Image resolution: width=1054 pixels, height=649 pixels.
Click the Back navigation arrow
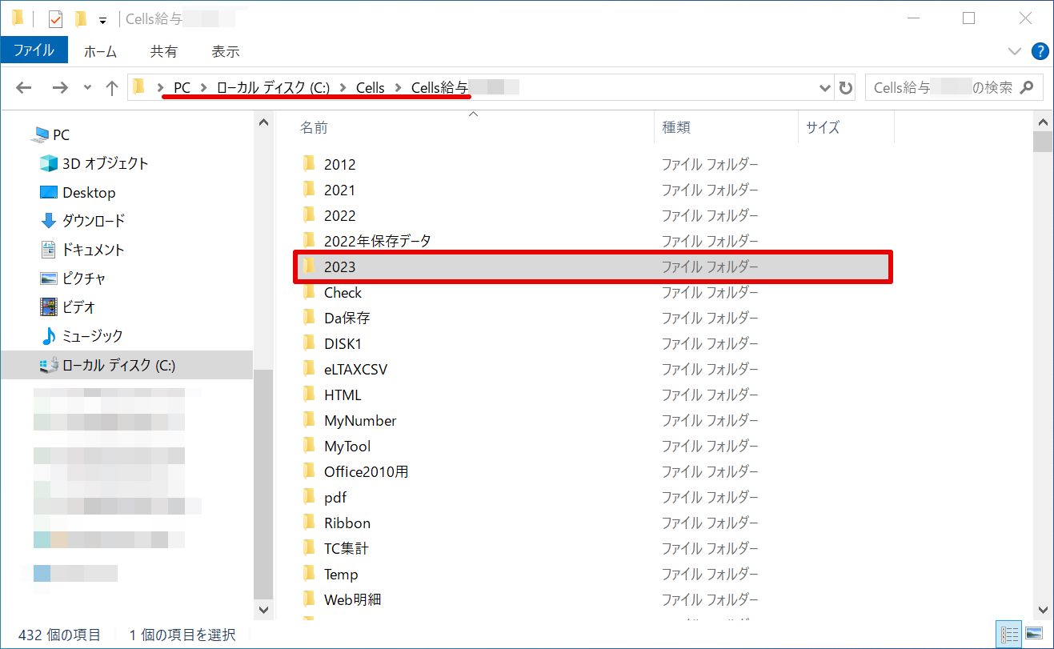click(24, 88)
